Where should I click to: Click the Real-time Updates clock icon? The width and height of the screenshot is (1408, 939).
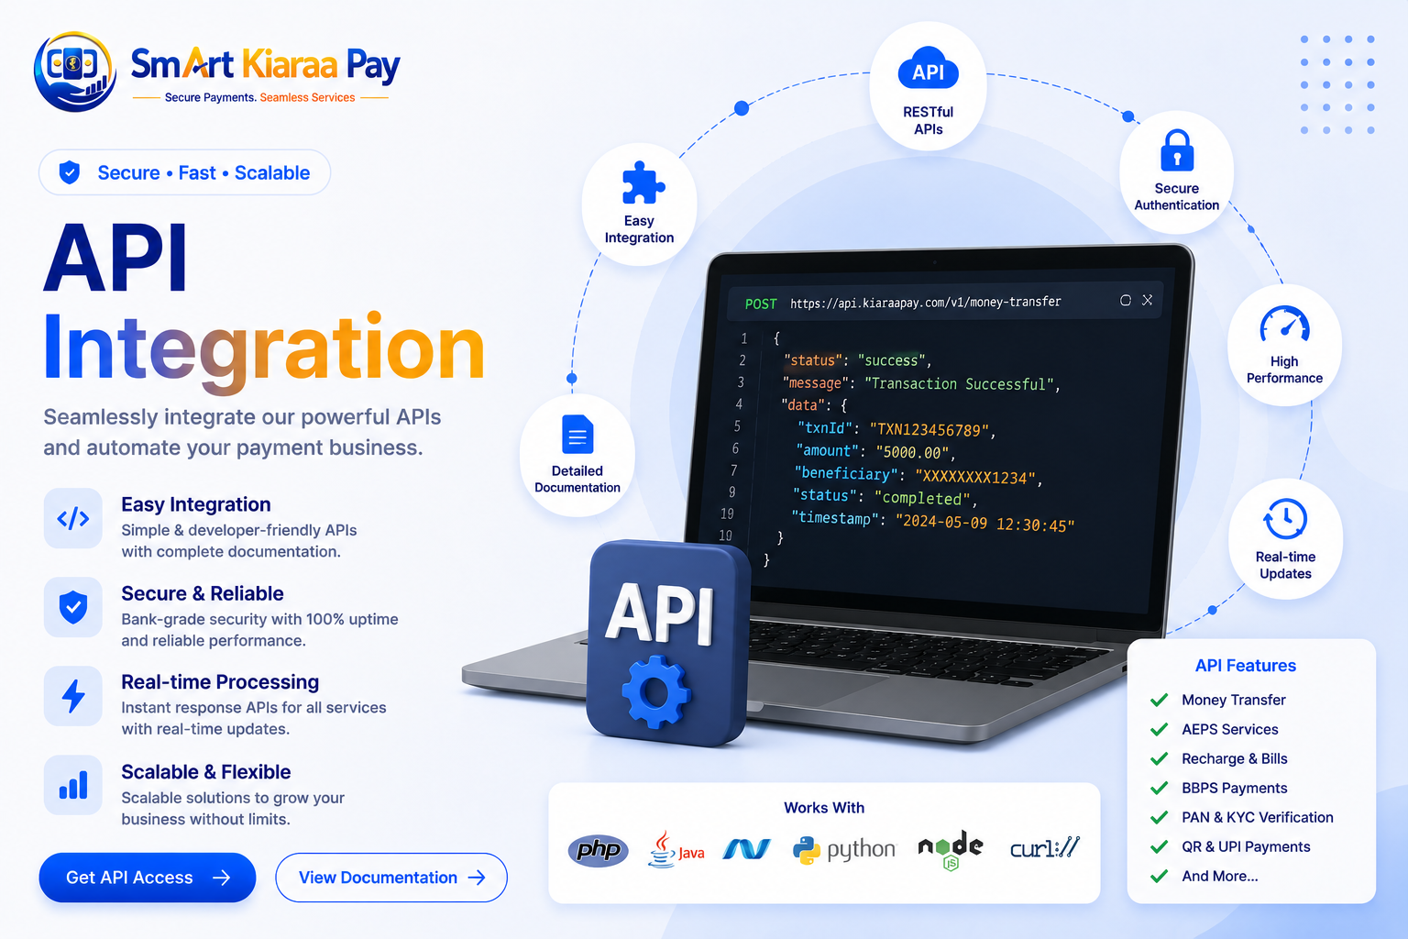coord(1285,519)
